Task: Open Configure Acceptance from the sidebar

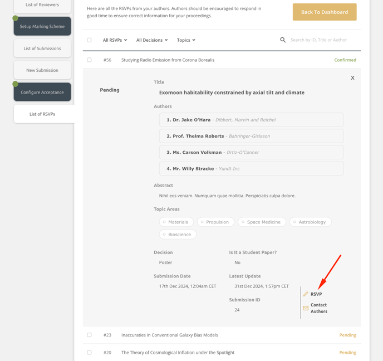Action: (42, 92)
